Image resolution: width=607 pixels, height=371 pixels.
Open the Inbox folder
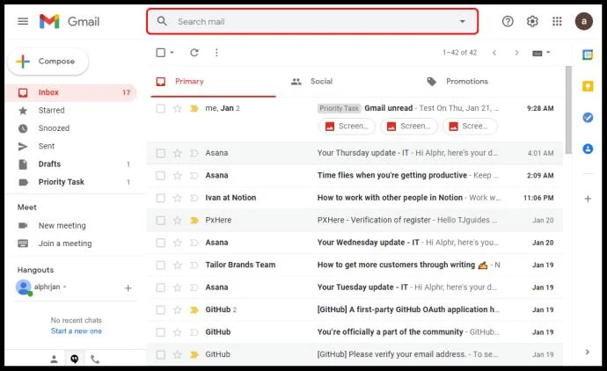71,92
